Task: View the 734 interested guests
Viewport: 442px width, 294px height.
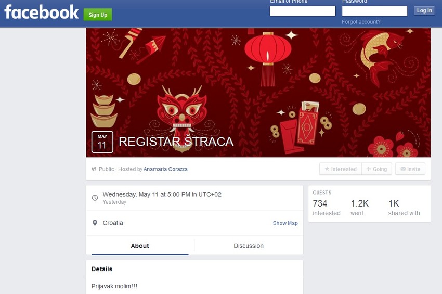Action: click(327, 208)
